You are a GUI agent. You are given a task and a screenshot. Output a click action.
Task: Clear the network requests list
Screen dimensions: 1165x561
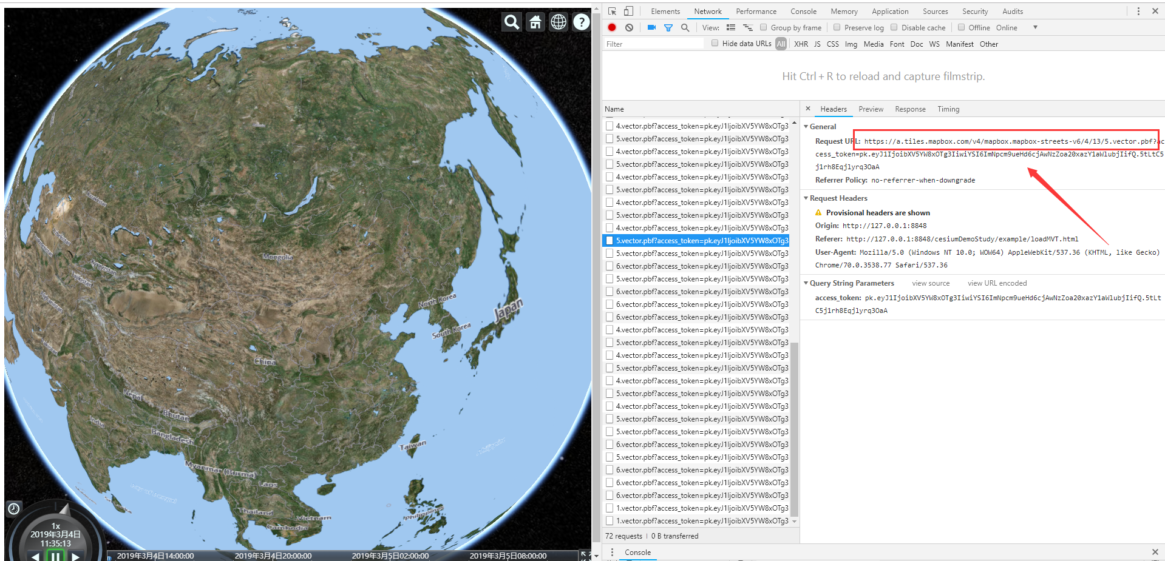click(629, 27)
